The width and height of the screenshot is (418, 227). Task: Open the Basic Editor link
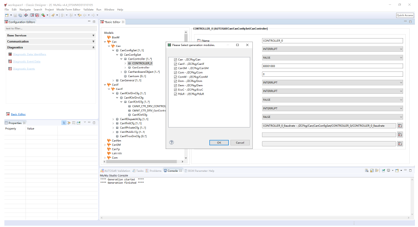(x=18, y=114)
